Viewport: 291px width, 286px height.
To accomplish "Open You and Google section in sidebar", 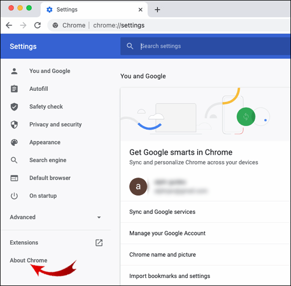I will (x=49, y=71).
